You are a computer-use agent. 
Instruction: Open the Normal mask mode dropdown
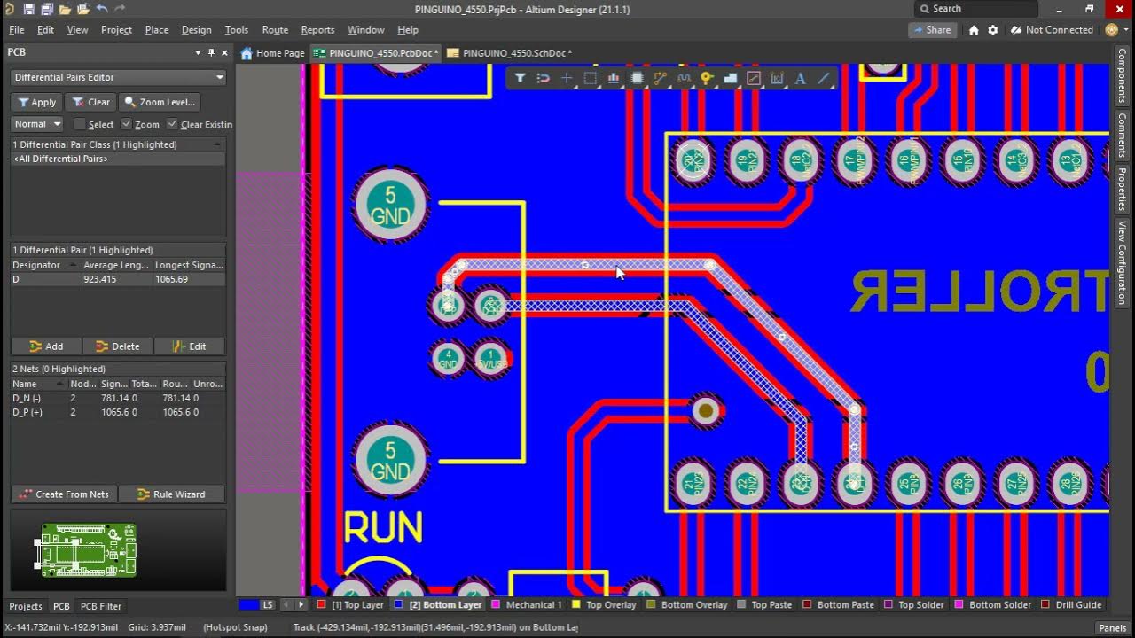[36, 124]
